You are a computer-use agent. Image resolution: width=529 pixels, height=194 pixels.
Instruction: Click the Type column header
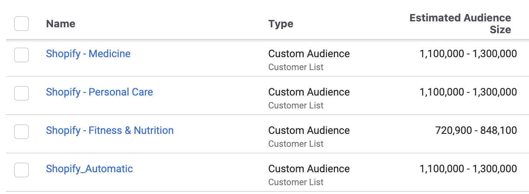(x=281, y=24)
